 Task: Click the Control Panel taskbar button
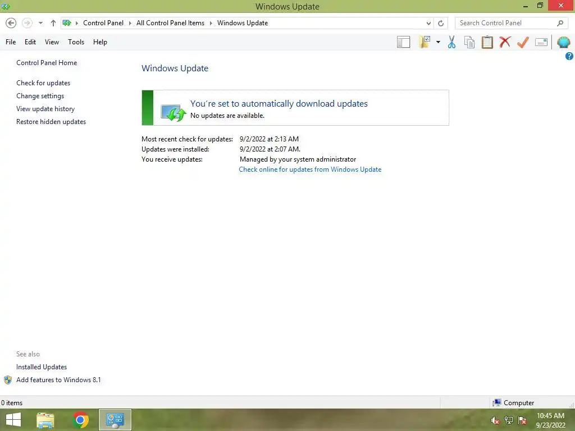coord(115,420)
